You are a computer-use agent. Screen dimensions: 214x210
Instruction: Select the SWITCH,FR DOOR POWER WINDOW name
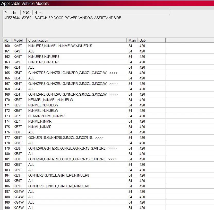(x=78, y=18)
